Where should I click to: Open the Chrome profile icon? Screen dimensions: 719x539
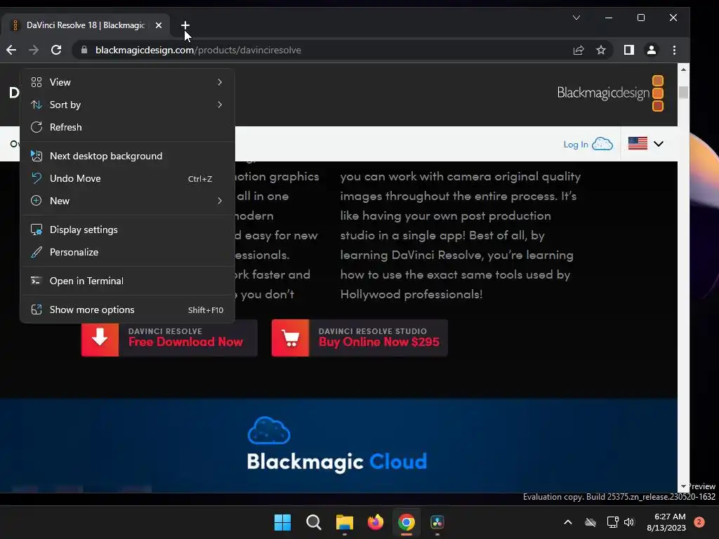click(x=651, y=50)
